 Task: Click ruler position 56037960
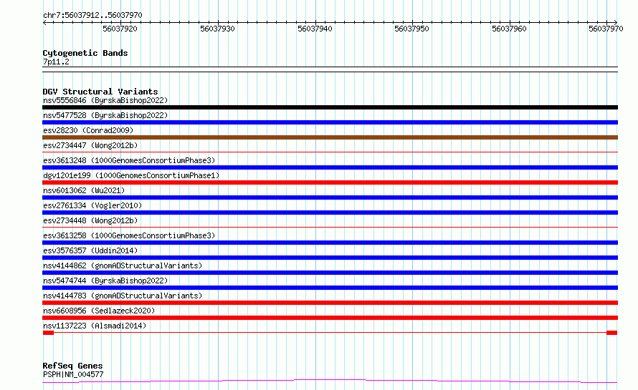(x=509, y=29)
